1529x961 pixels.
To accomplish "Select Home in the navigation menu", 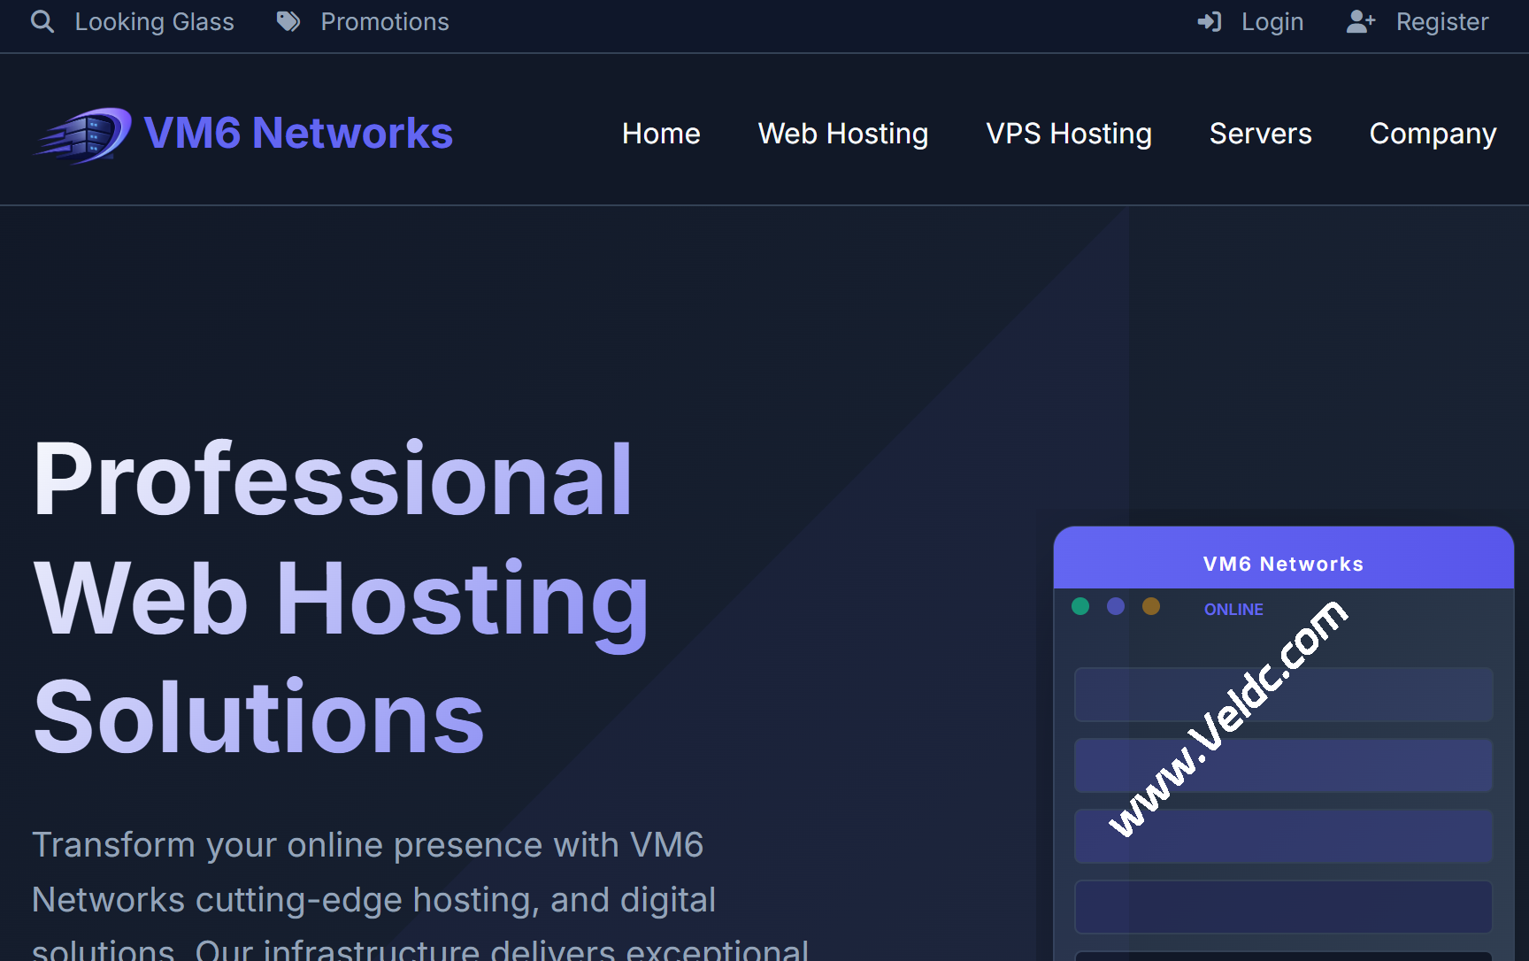I will coord(661,134).
